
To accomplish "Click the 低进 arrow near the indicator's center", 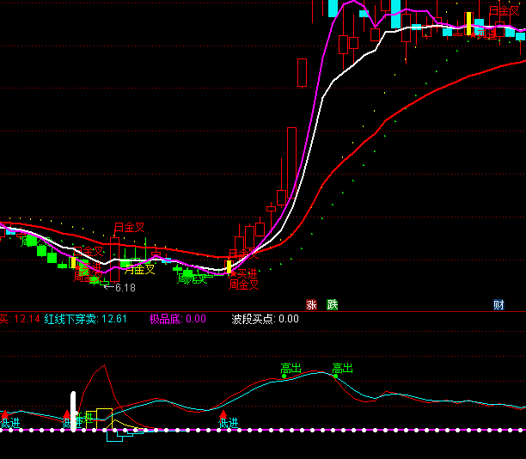I will click(x=225, y=417).
